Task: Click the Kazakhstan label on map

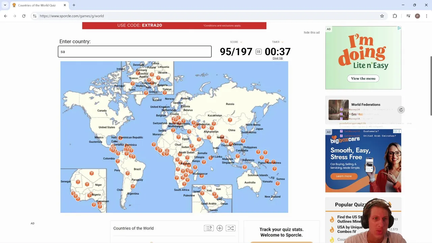Action: (x=215, y=115)
